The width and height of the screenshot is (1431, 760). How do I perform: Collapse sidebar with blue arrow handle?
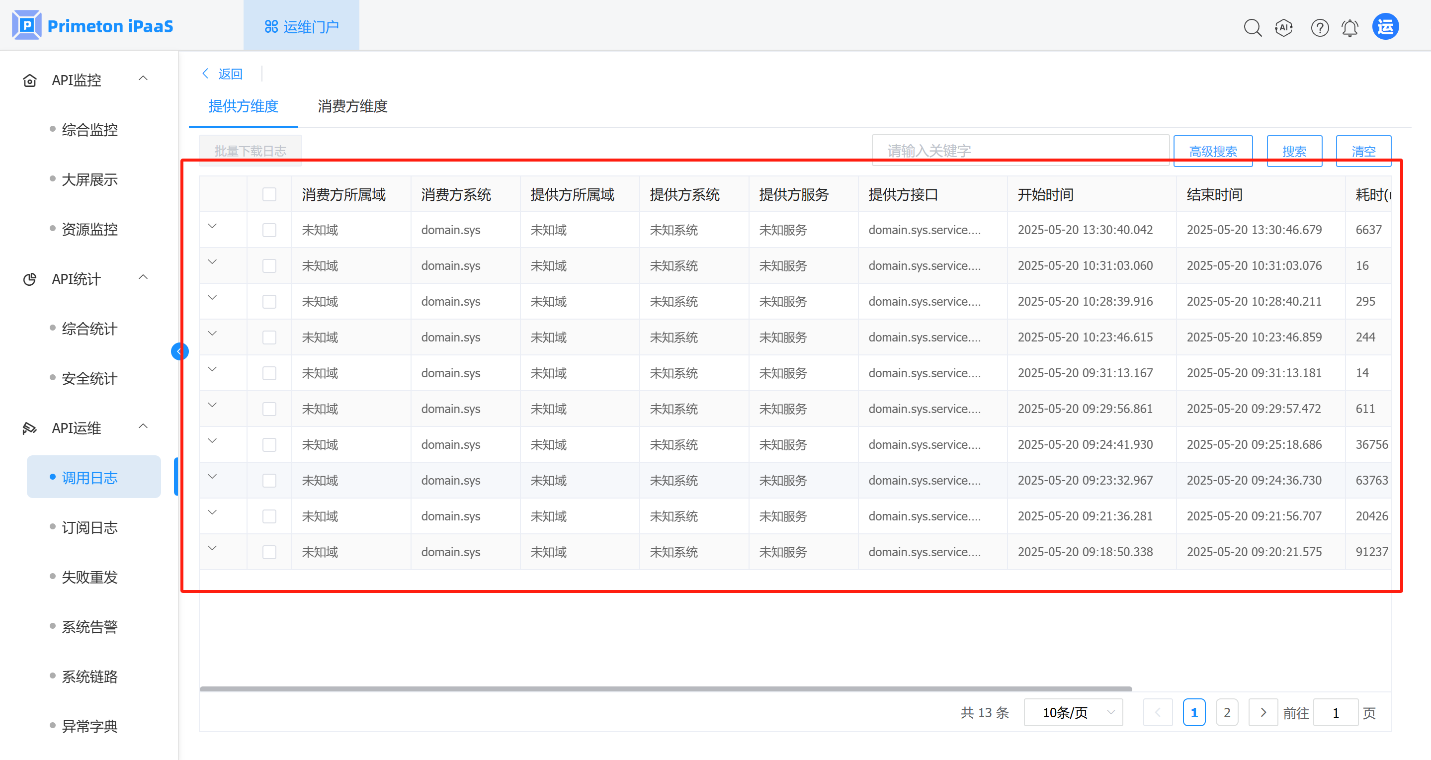click(x=179, y=351)
